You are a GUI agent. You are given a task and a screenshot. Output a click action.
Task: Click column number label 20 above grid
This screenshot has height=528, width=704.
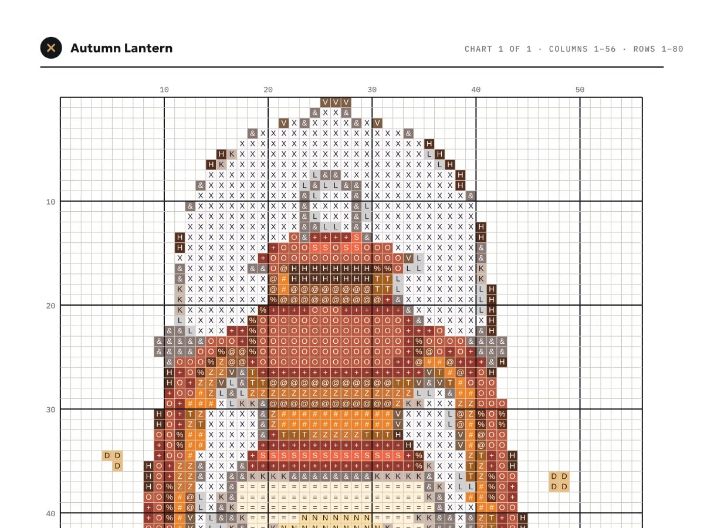(268, 90)
